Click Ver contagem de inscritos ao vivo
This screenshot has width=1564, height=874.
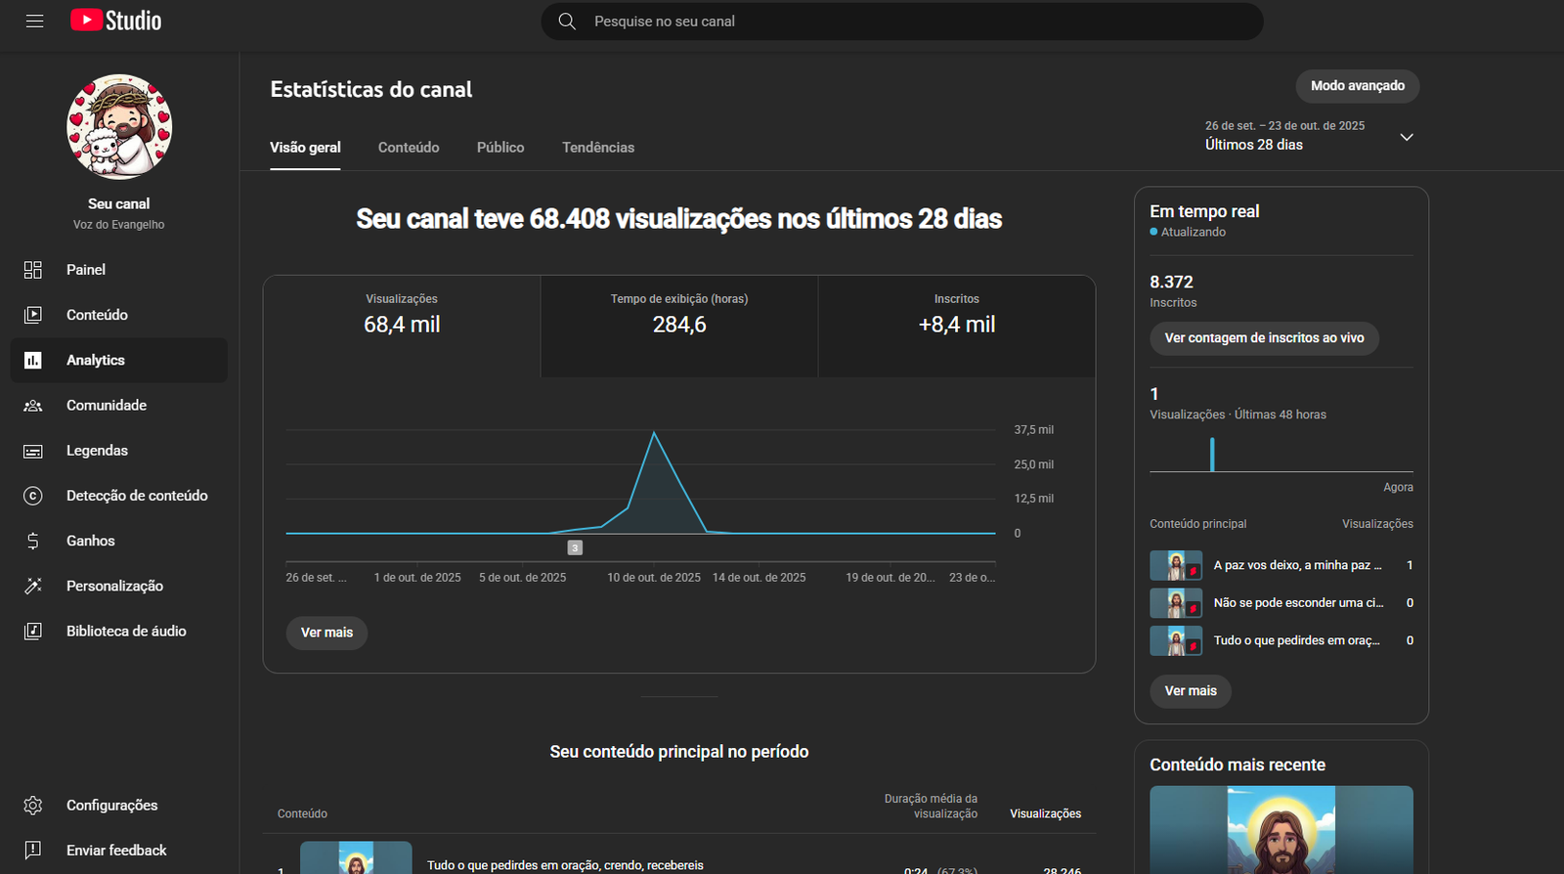click(x=1264, y=338)
